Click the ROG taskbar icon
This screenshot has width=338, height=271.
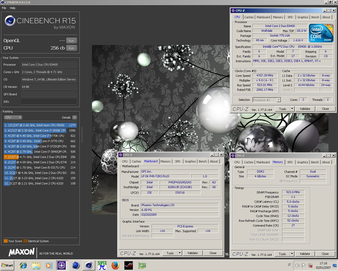(129, 265)
